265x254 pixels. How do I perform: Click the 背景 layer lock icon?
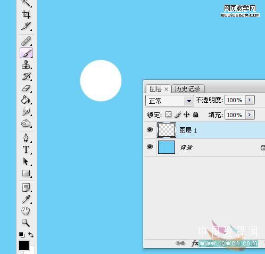[x=263, y=148]
